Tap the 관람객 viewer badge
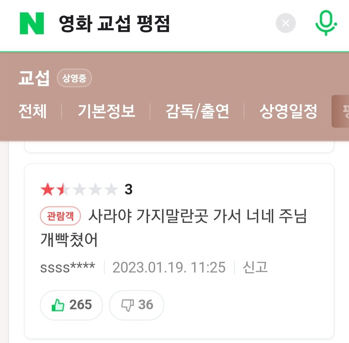Image resolution: width=349 pixels, height=343 pixels. pyautogui.click(x=60, y=216)
